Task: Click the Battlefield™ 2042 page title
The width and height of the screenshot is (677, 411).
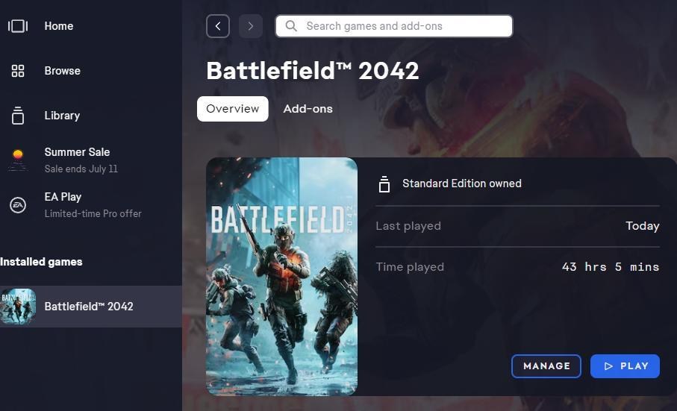Action: 313,71
